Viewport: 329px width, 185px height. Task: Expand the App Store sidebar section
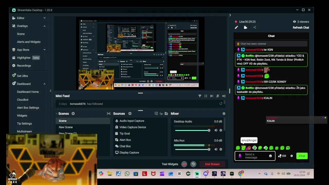tap(44, 50)
